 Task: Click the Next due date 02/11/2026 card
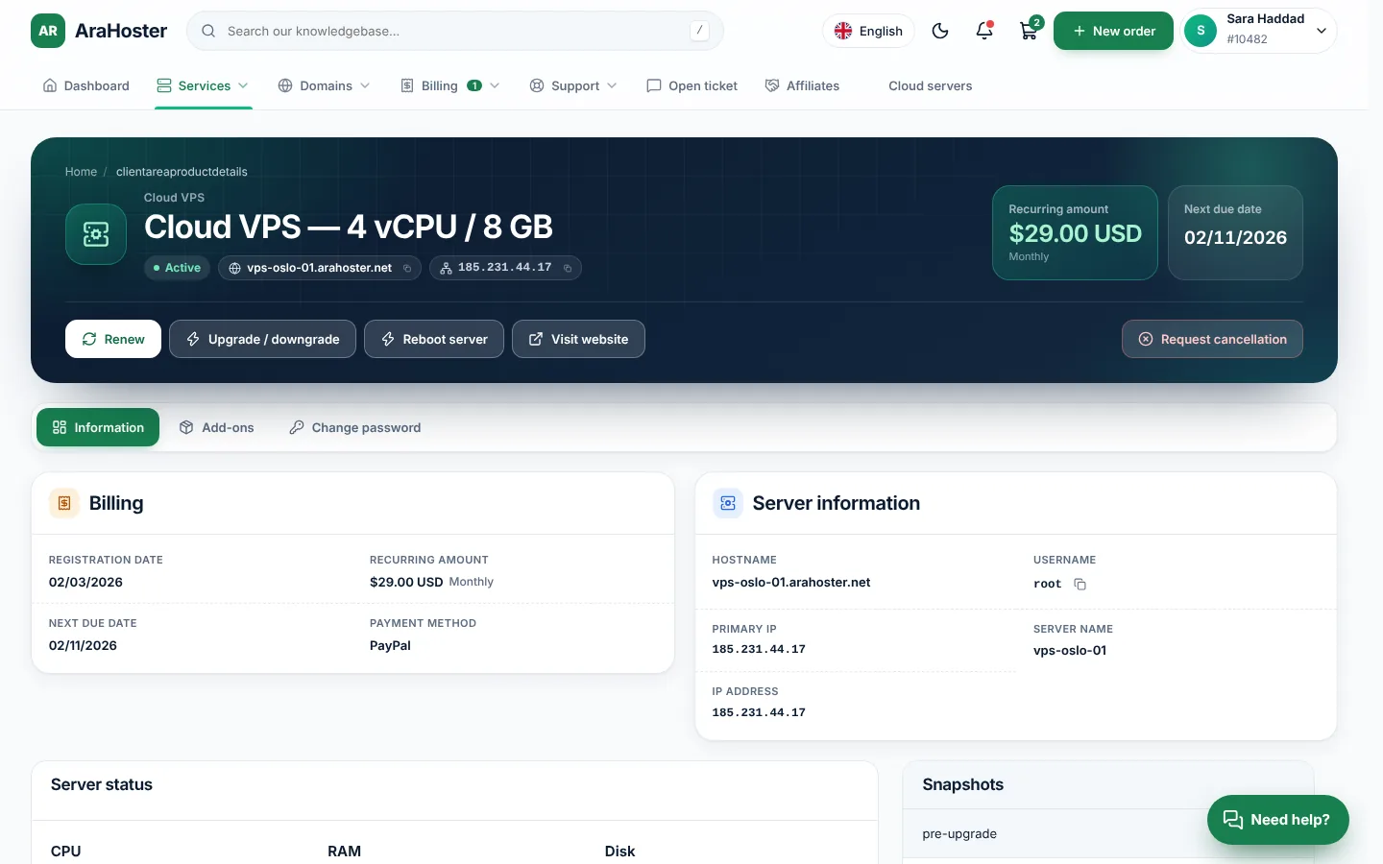[1235, 232]
